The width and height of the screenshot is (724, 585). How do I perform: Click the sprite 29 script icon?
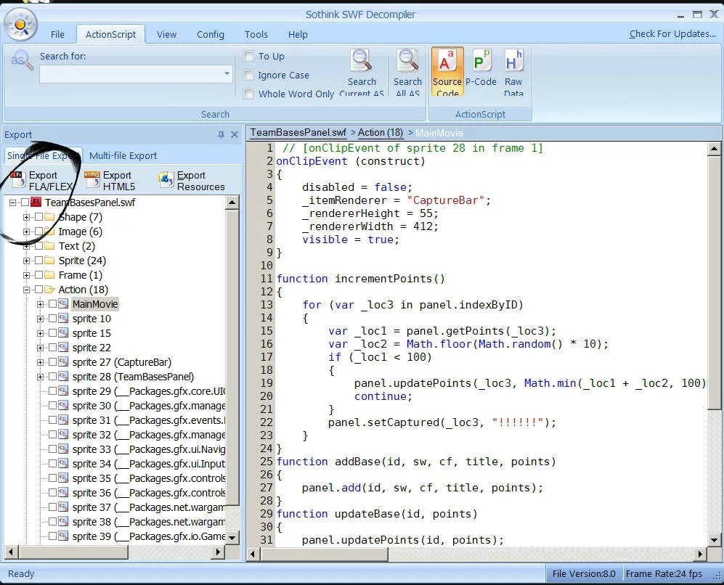tap(64, 391)
